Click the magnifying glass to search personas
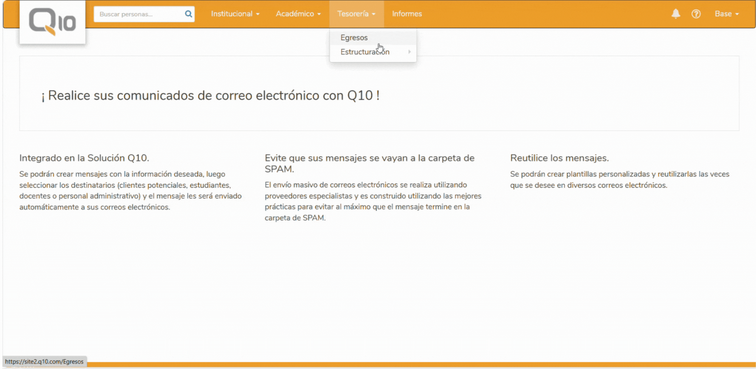 (188, 14)
